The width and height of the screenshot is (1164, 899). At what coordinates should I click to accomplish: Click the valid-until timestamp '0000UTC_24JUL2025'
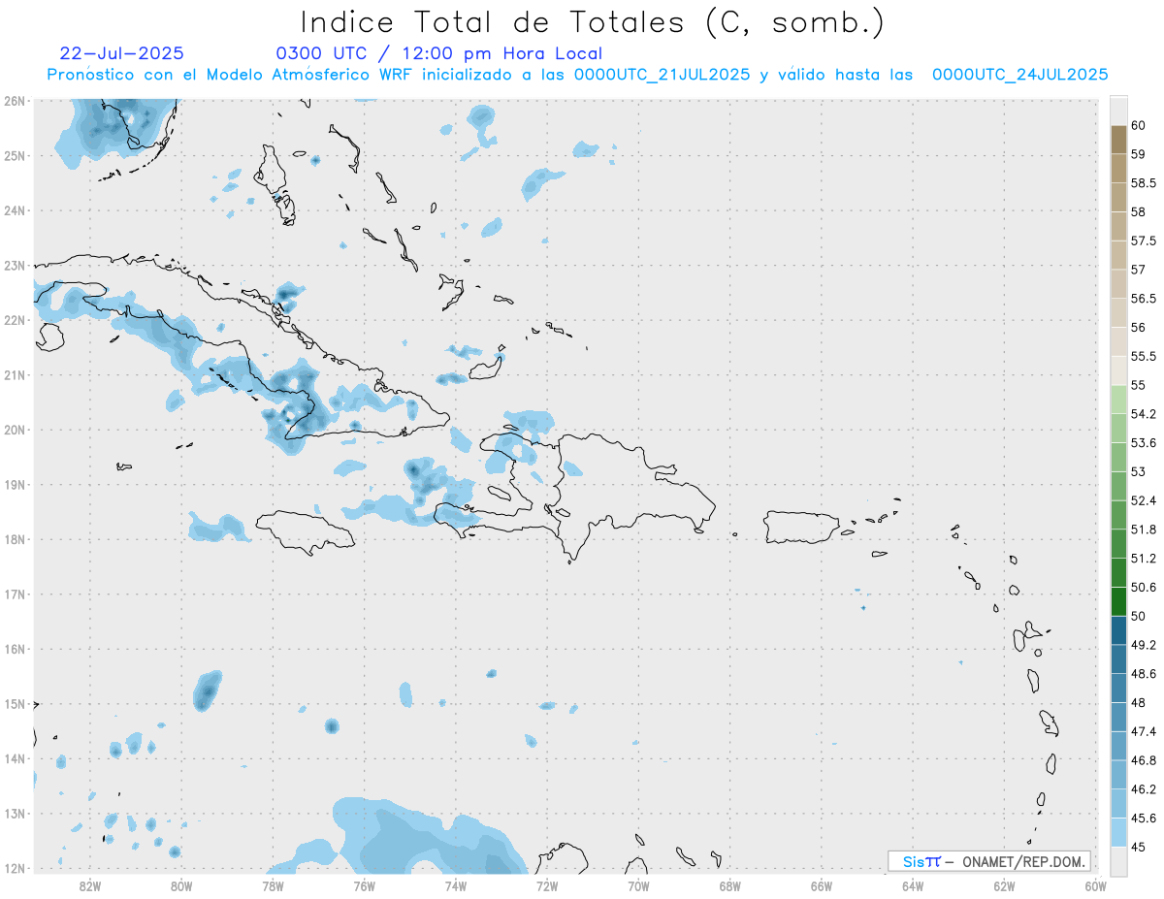click(x=1020, y=75)
